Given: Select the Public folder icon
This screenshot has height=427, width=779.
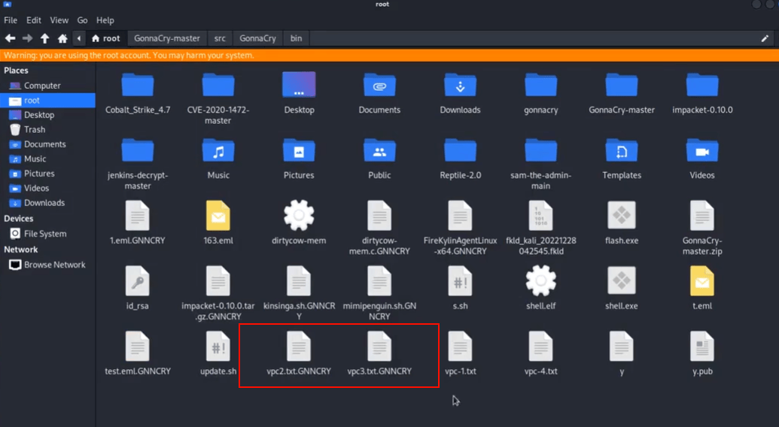Looking at the screenshot, I should click(x=379, y=150).
